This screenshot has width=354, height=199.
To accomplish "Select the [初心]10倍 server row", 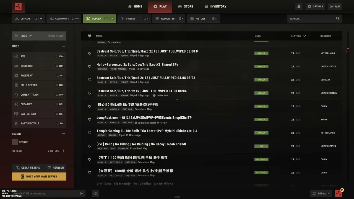I will point(212,106).
